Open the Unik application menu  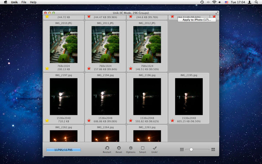(x=14, y=2)
